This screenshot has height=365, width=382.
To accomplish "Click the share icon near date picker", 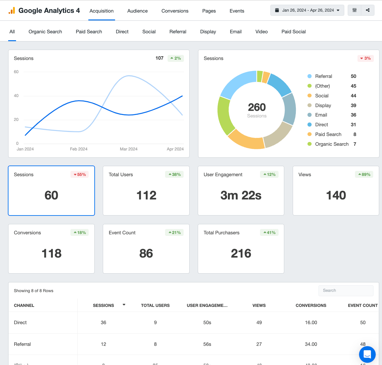I will (x=368, y=10).
